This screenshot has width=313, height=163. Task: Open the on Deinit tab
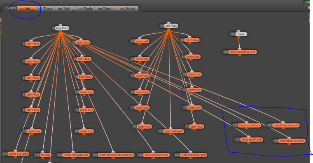(128, 9)
